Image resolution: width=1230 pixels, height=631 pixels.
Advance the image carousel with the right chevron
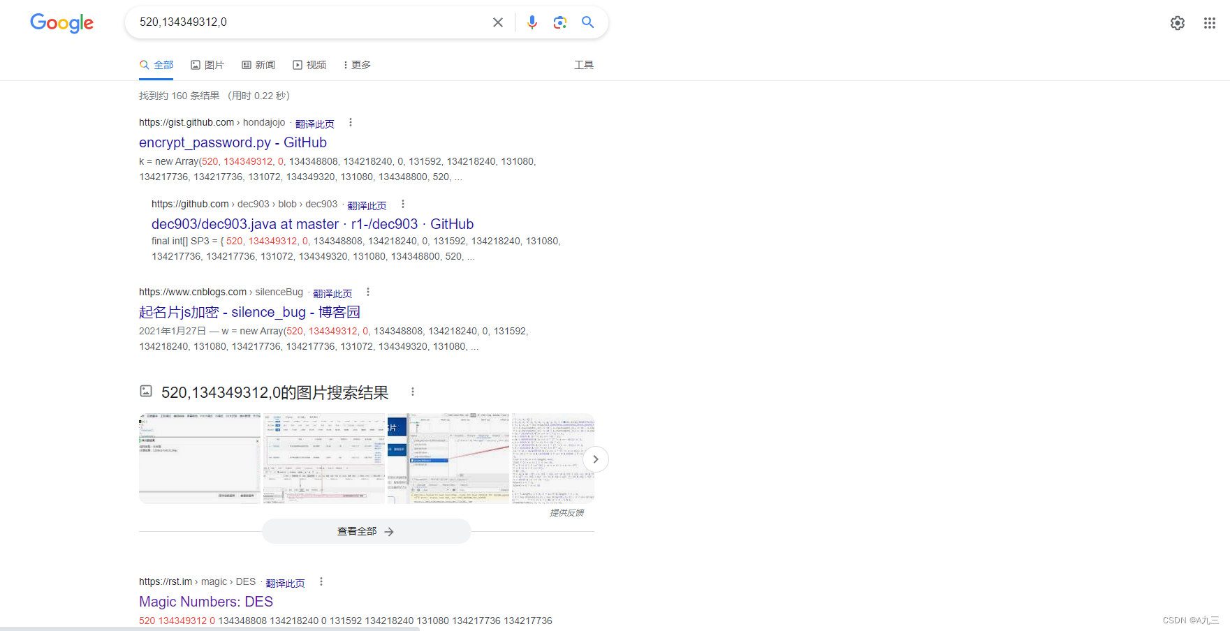[595, 459]
